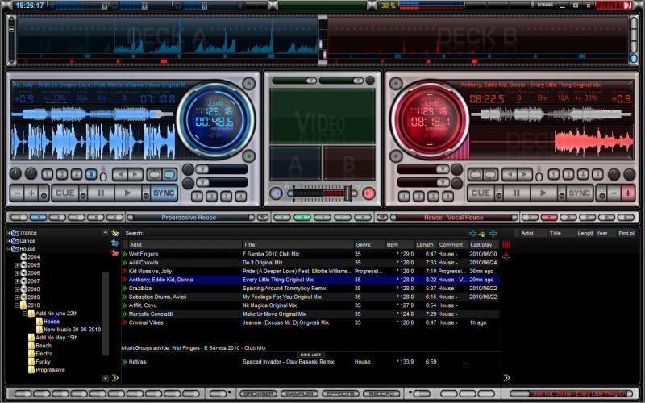This screenshot has height=403, width=645.
Task: Trigger hot cue 1 on Deck A
Action: [x=197, y=197]
